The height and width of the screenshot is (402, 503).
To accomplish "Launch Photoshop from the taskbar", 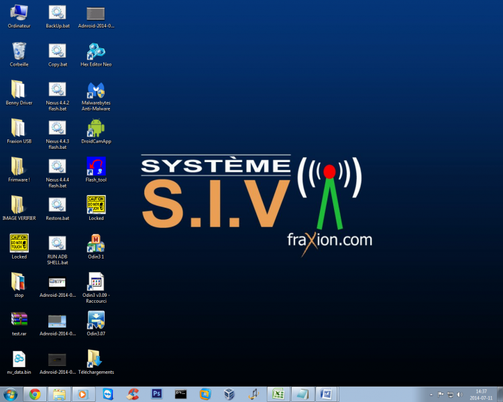I will (x=157, y=394).
